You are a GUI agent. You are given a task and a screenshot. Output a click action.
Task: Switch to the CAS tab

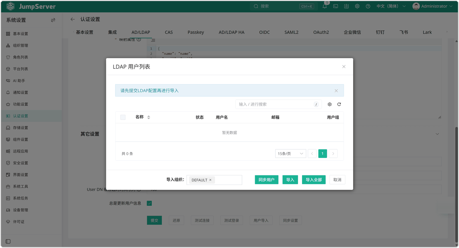[x=169, y=32]
